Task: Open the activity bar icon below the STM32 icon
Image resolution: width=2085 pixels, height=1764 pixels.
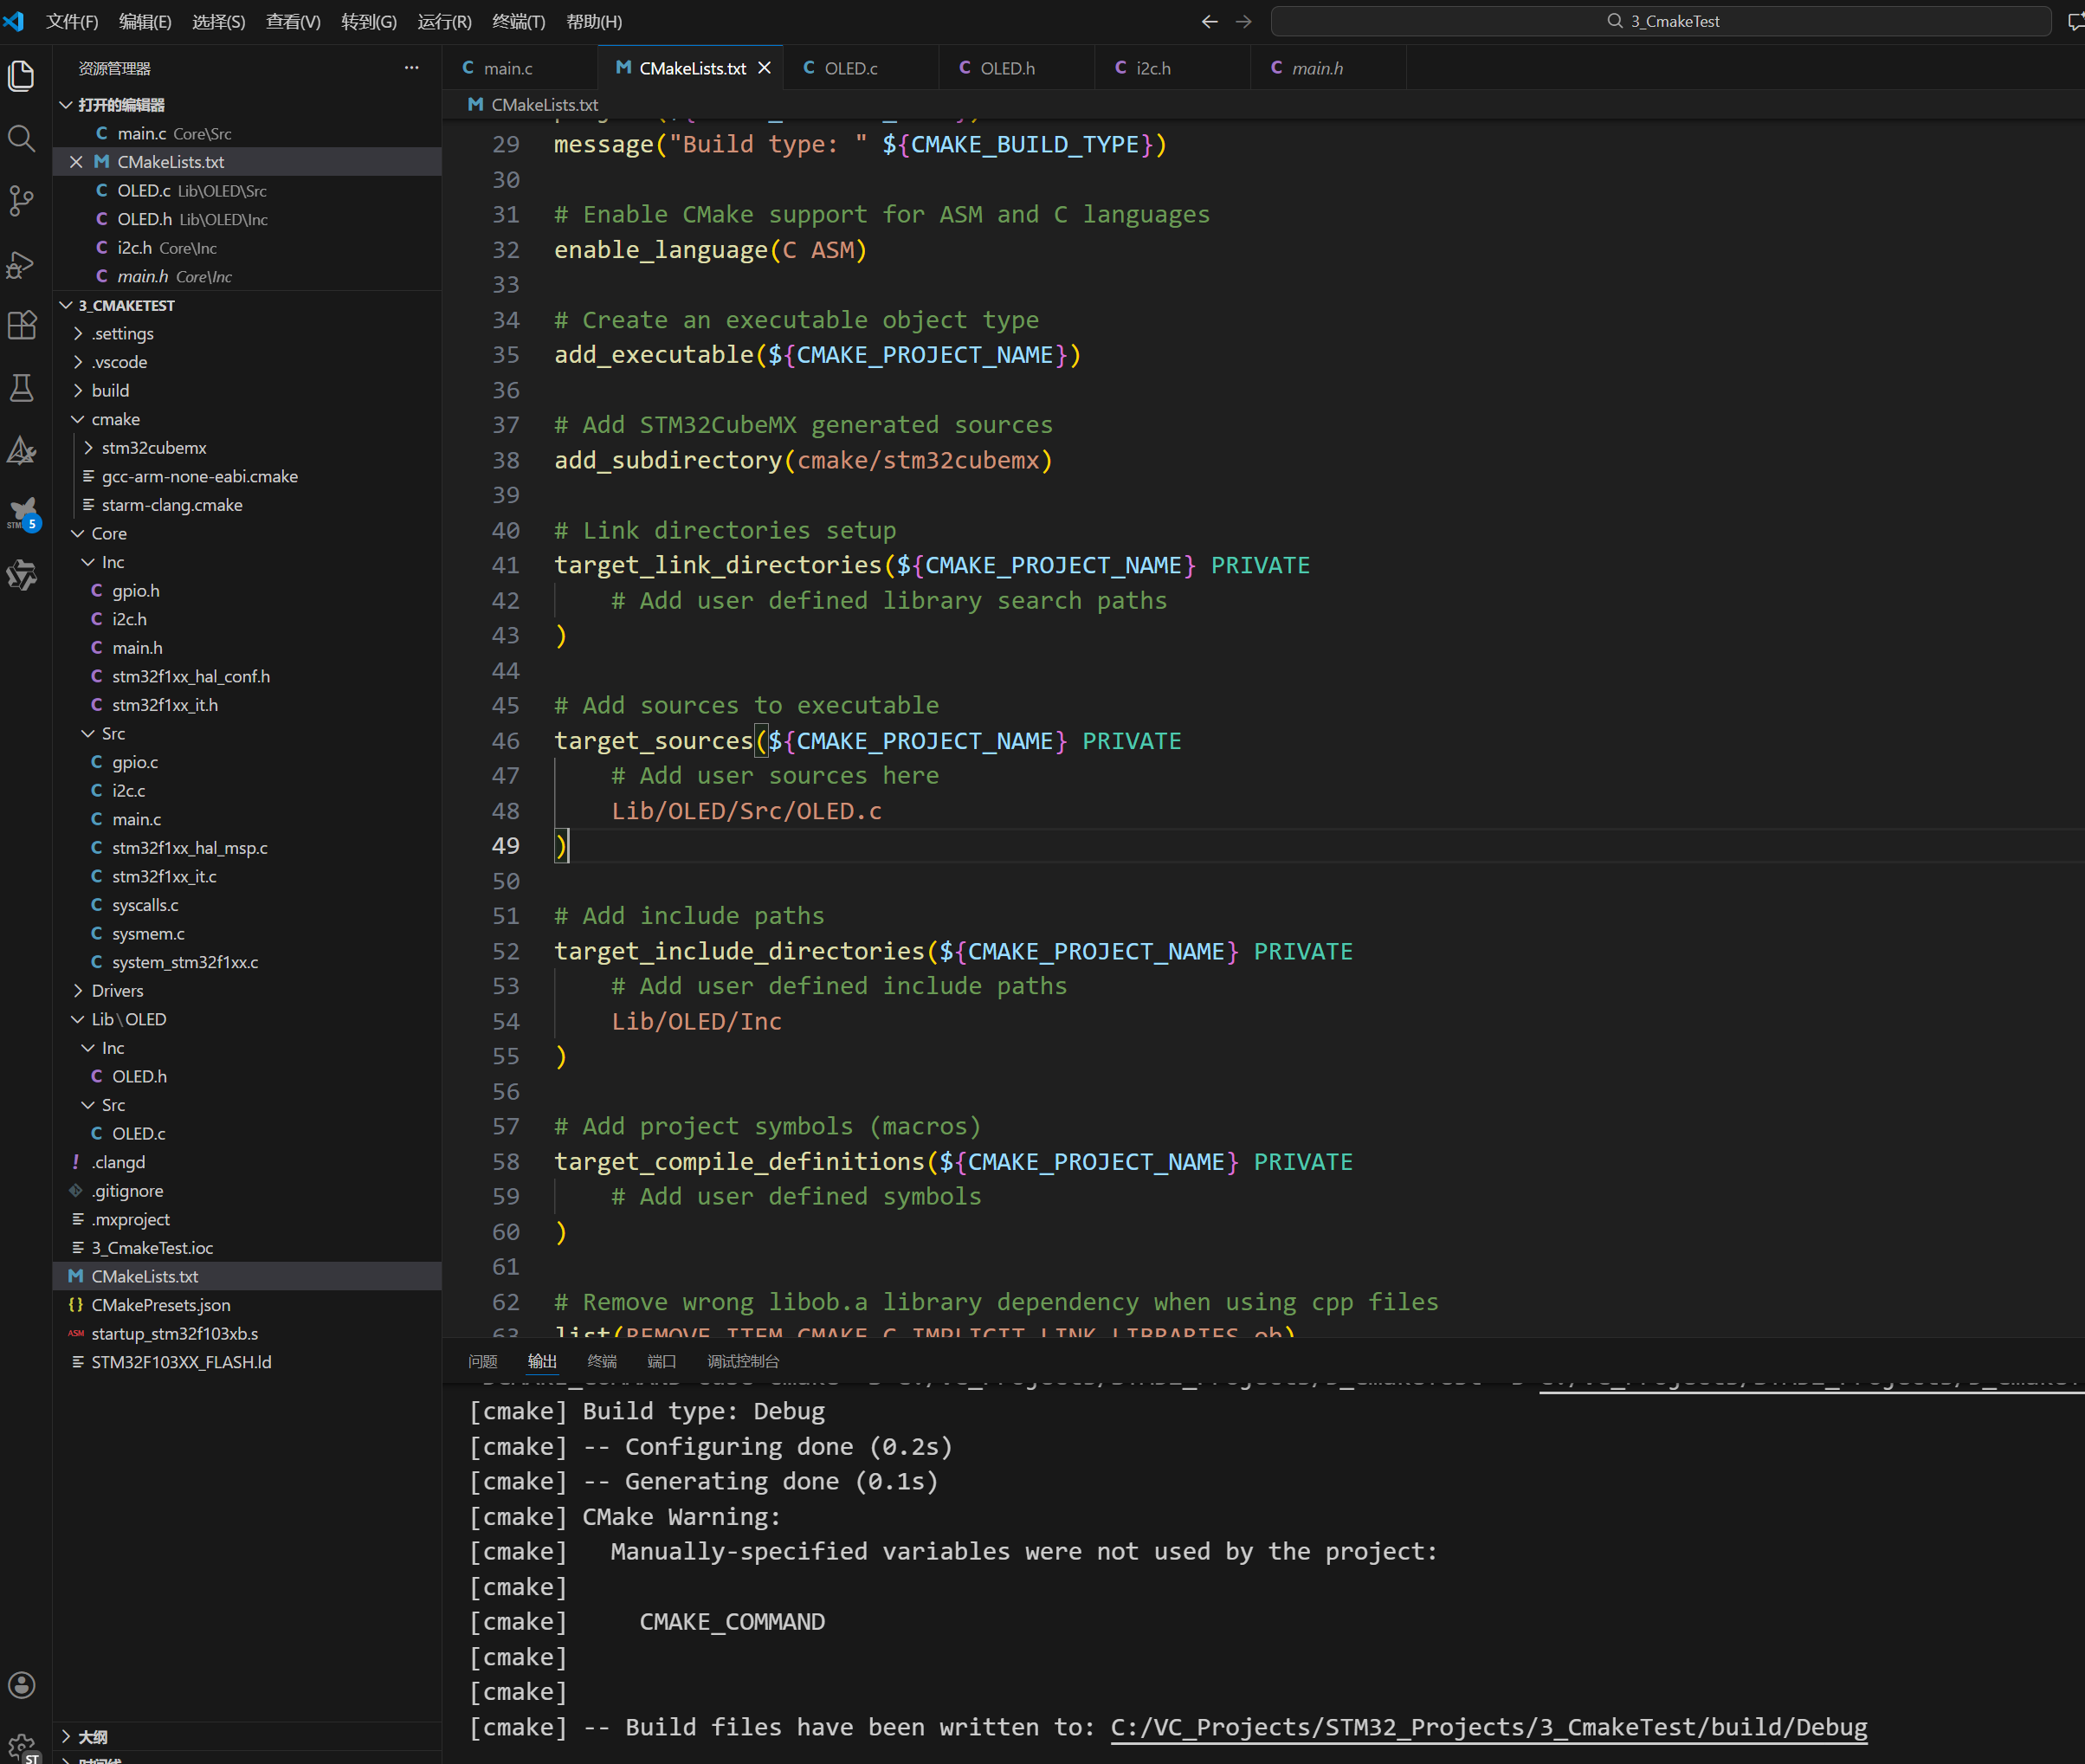Action: click(21, 575)
